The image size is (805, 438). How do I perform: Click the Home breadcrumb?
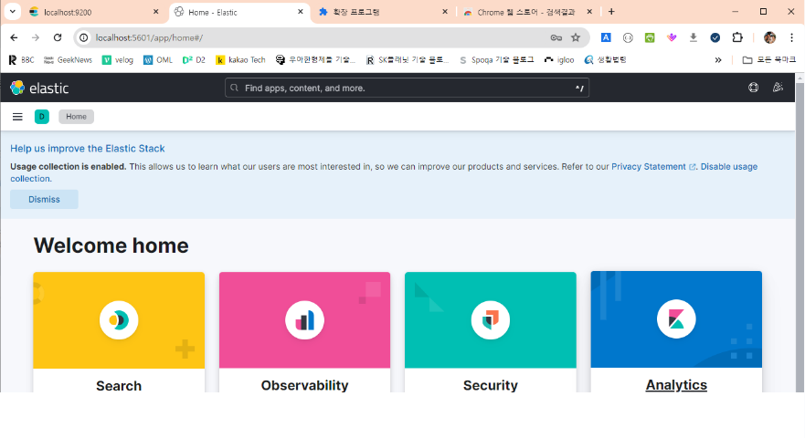pos(76,117)
